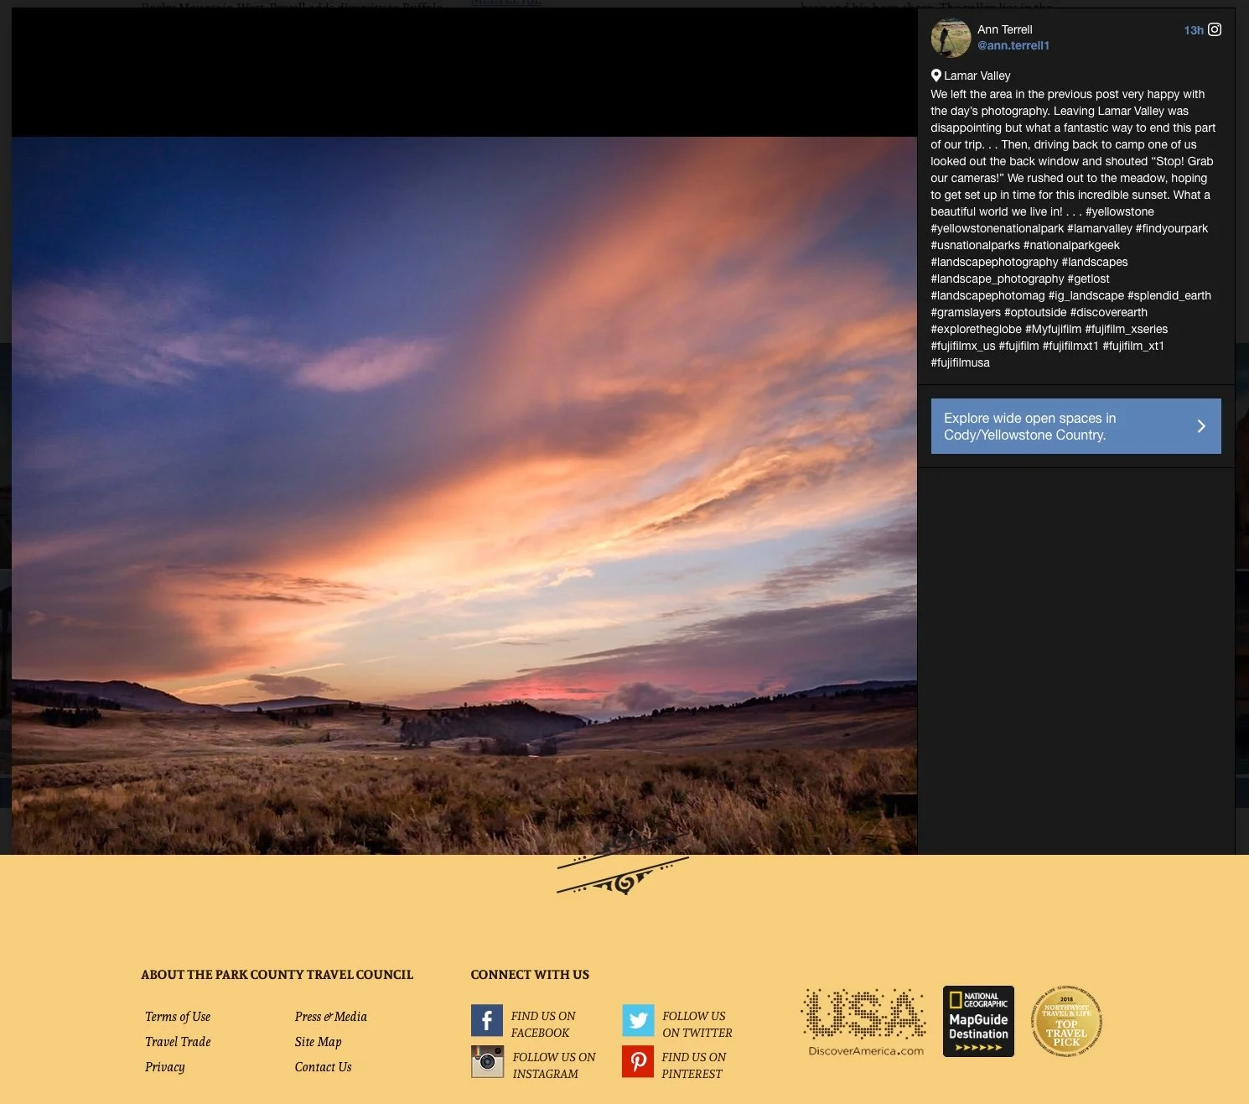Click the #exploretheglobe hashtag

(976, 329)
